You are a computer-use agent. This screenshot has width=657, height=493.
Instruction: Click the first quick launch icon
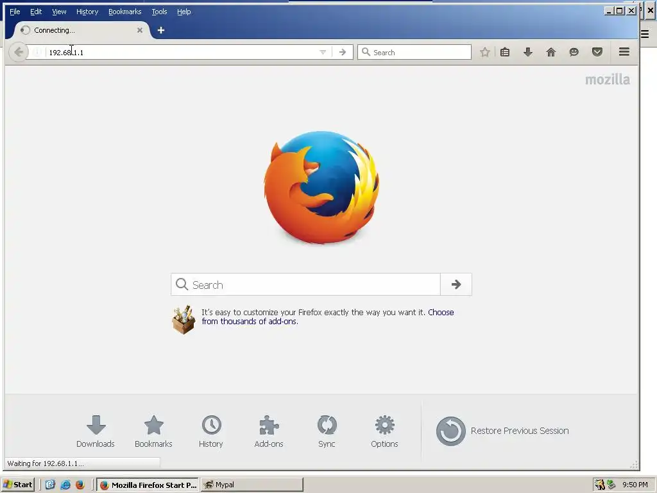[x=50, y=485]
